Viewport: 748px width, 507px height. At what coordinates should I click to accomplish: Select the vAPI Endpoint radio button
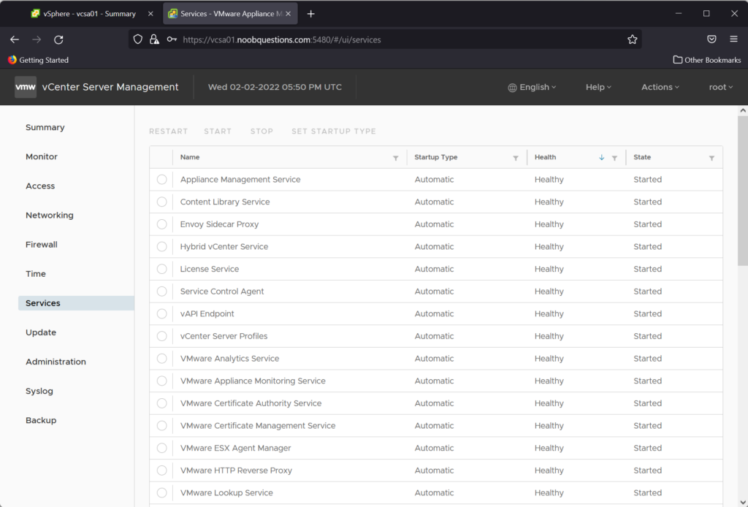(x=161, y=314)
